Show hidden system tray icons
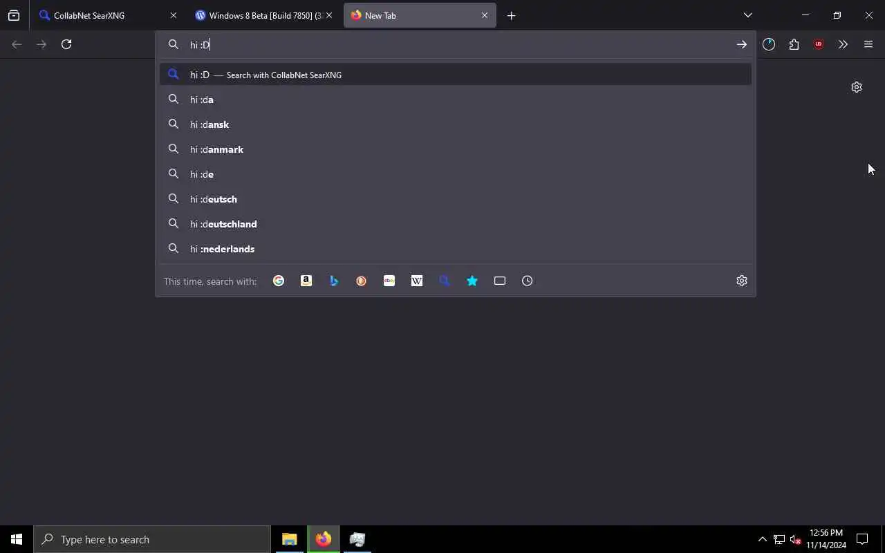Screen dimensions: 885x553 (x=762, y=539)
